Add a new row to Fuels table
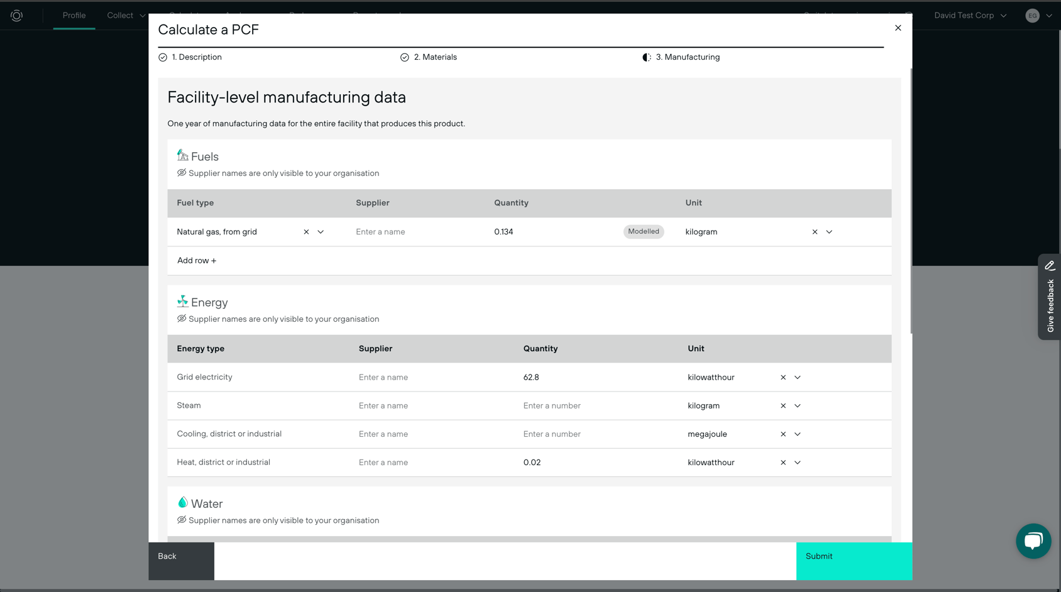1061x592 pixels. [197, 261]
